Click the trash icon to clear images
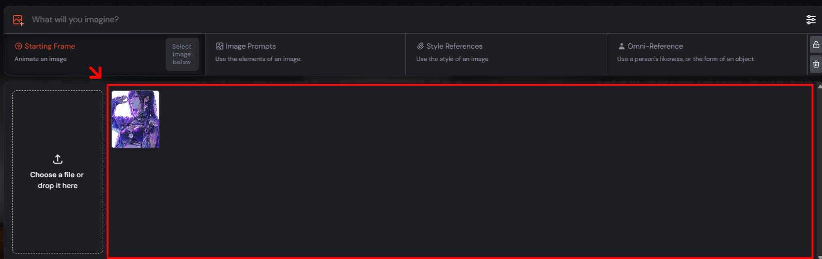 pyautogui.click(x=816, y=64)
